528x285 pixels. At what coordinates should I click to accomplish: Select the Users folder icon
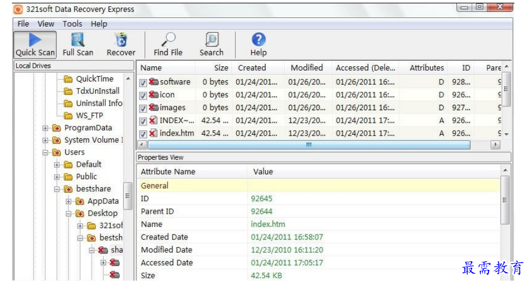click(56, 153)
